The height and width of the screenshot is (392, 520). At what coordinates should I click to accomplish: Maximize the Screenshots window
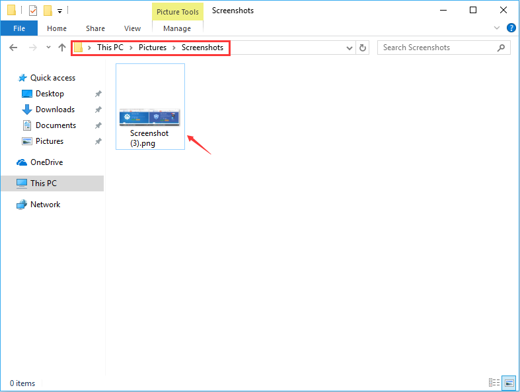[473, 11]
